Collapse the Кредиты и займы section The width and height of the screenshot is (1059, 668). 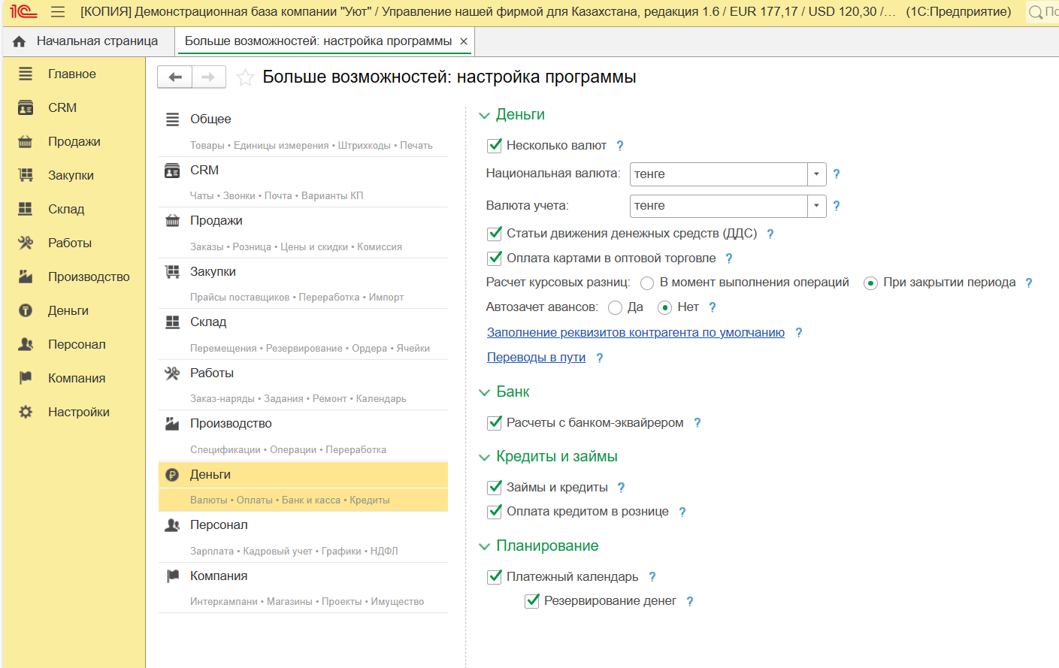[485, 458]
